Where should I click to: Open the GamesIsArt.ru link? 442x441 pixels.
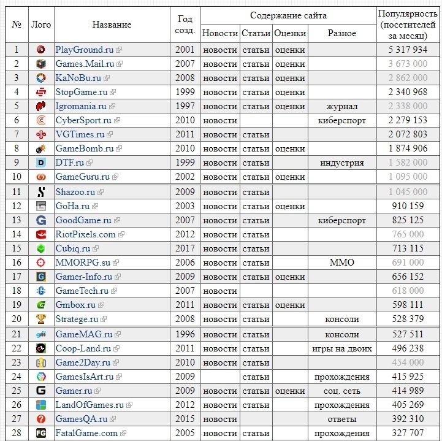84,377
